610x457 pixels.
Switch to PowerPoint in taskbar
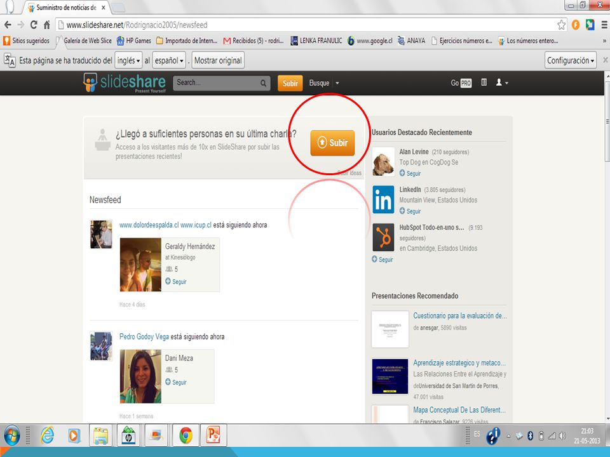pos(213,435)
